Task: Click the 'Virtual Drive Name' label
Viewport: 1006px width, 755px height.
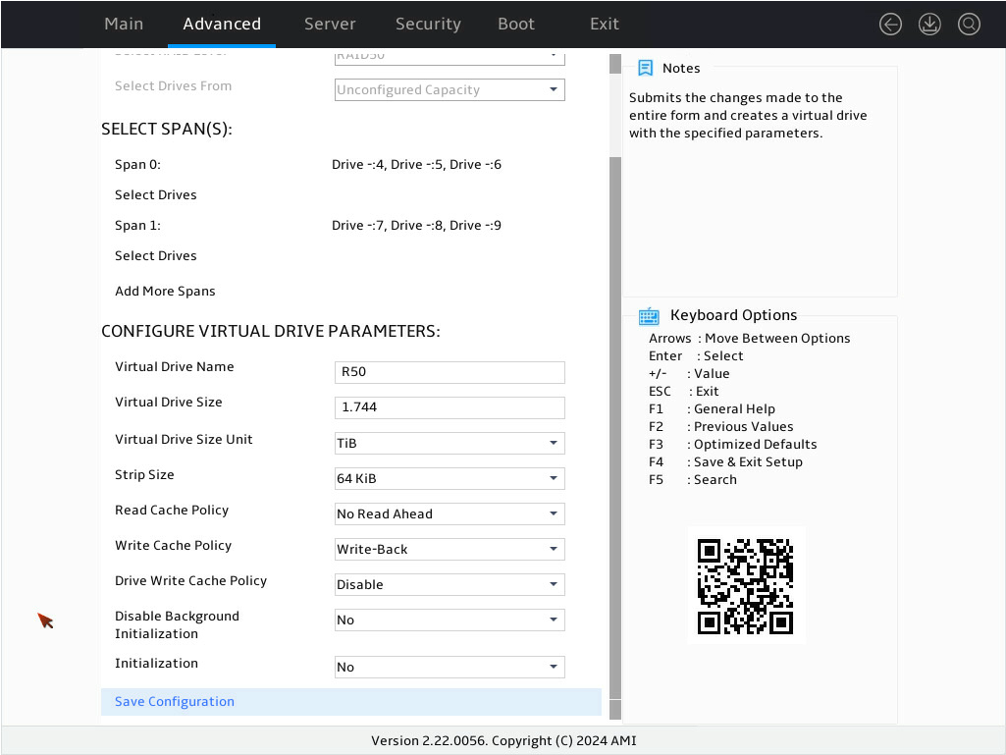Action: (x=175, y=367)
